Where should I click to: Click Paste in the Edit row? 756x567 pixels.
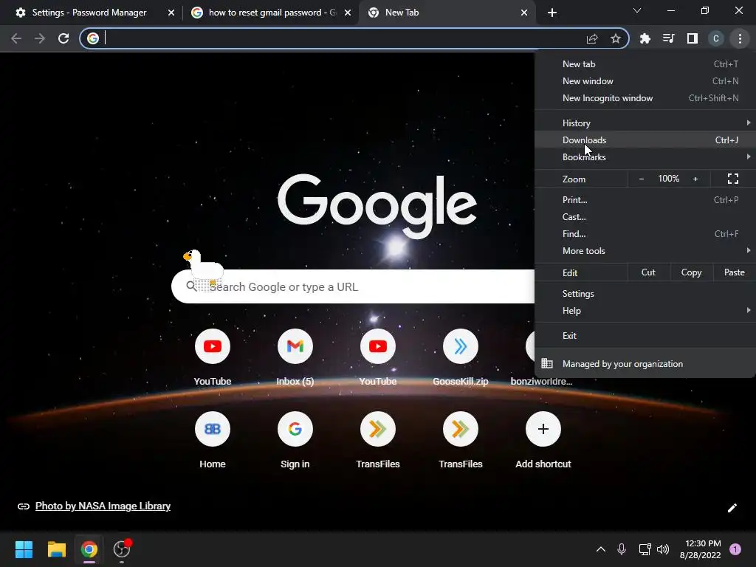735,272
